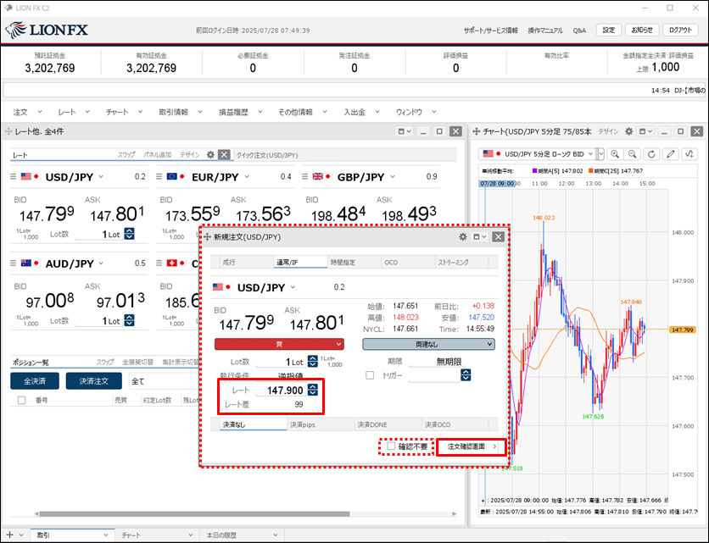The image size is (709, 543).
Task: Click the gear icon in the rate panel tab bar
Action: click(211, 155)
